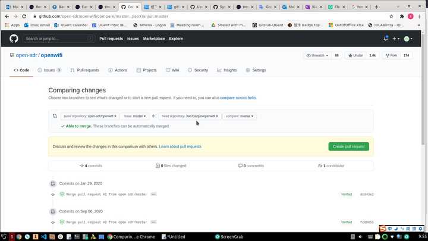Expand the compare master branch dropdown
The width and height of the screenshot is (428, 241).
[x=240, y=116]
